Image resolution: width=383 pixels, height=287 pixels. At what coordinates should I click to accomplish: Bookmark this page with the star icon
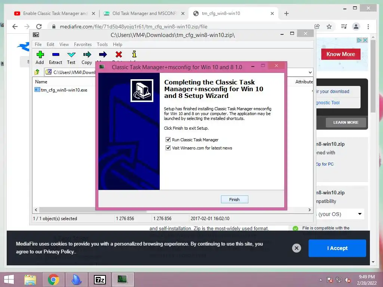(329, 27)
